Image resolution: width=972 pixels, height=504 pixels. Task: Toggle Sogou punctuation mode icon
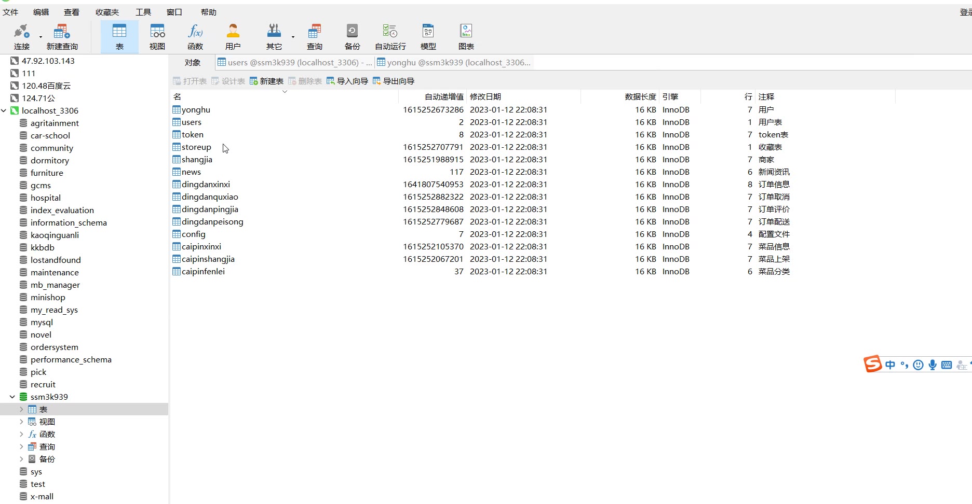[x=905, y=365]
